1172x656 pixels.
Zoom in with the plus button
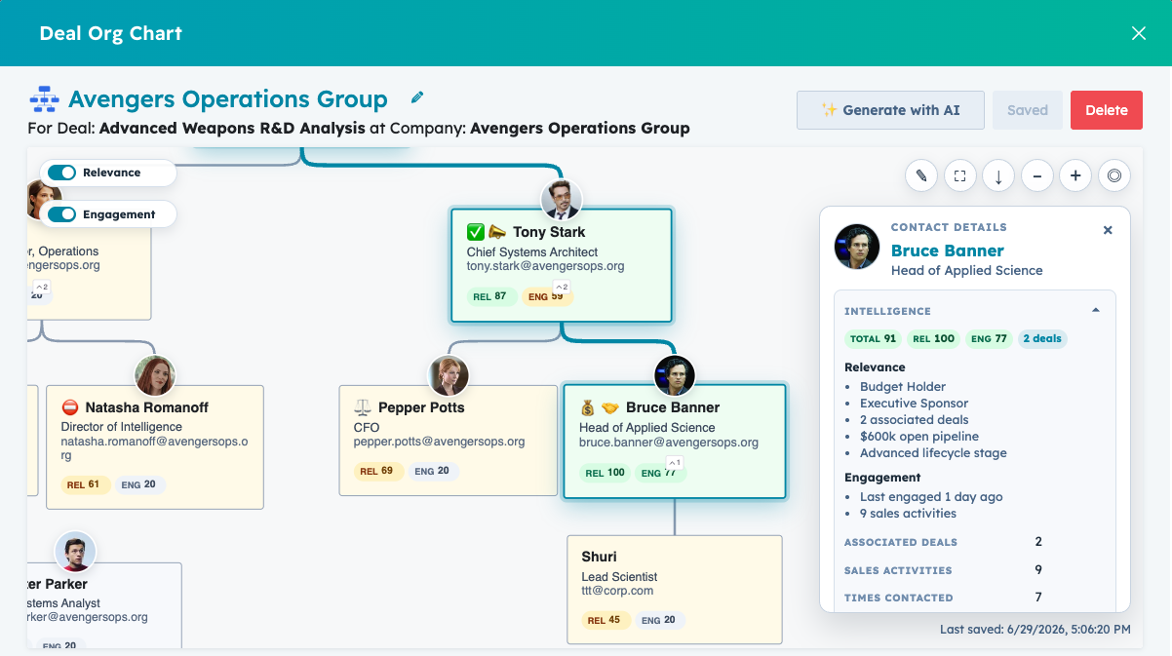coord(1075,176)
